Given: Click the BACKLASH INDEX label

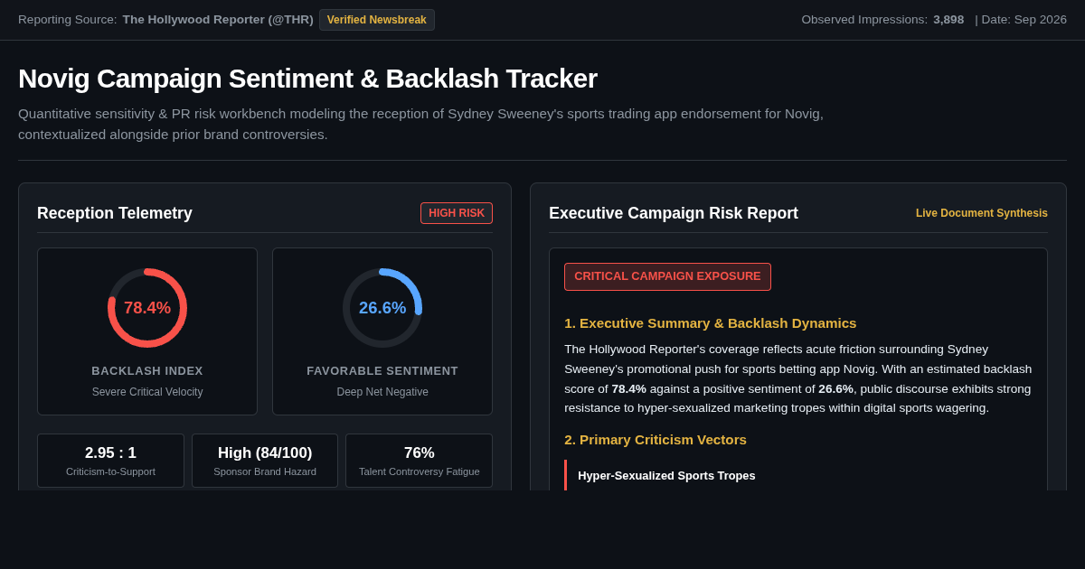Looking at the screenshot, I should click(x=147, y=371).
